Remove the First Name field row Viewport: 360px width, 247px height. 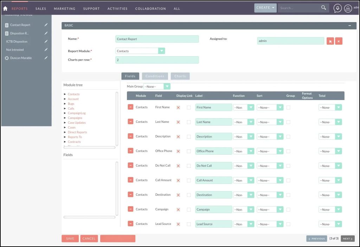[x=130, y=107]
